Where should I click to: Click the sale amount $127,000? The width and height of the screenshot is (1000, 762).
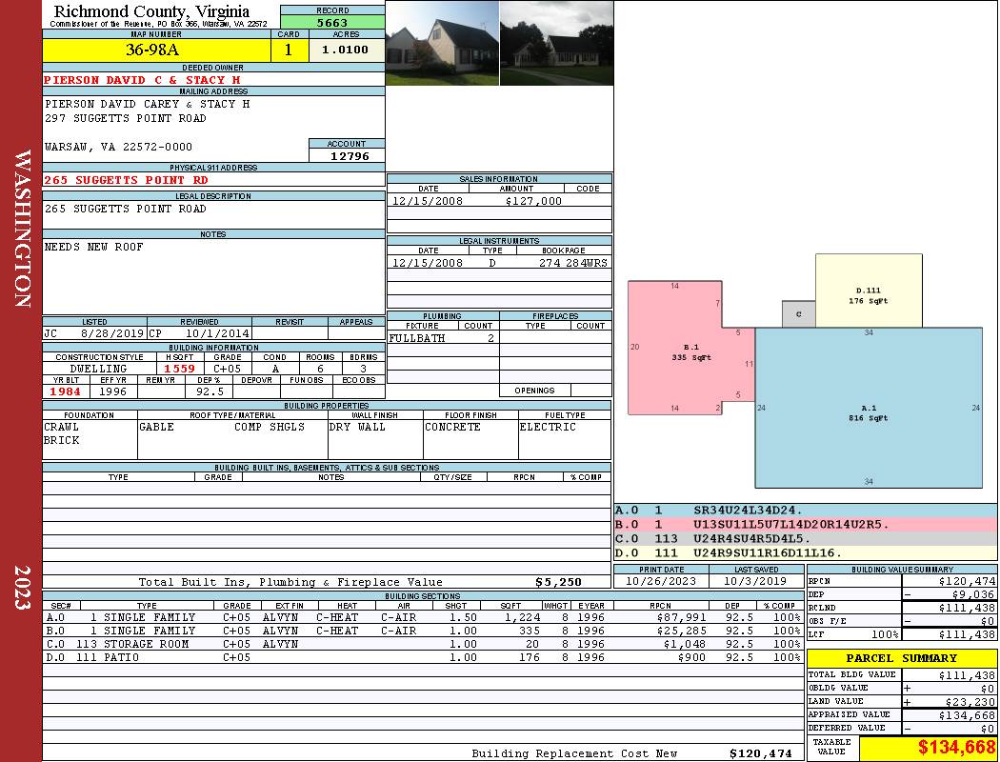(x=533, y=201)
